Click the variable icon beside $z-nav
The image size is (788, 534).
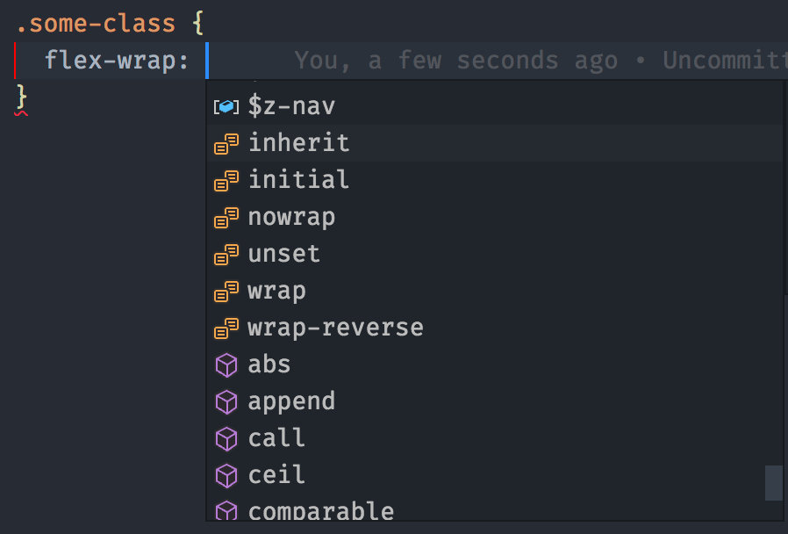[226, 105]
